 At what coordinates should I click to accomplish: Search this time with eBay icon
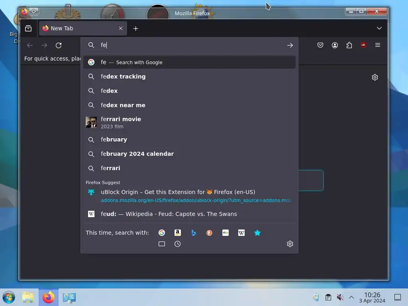click(x=226, y=233)
